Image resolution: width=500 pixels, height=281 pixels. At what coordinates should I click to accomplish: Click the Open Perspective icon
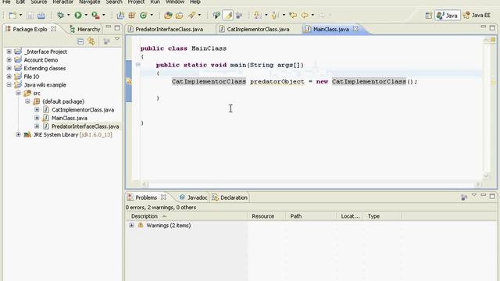(429, 16)
